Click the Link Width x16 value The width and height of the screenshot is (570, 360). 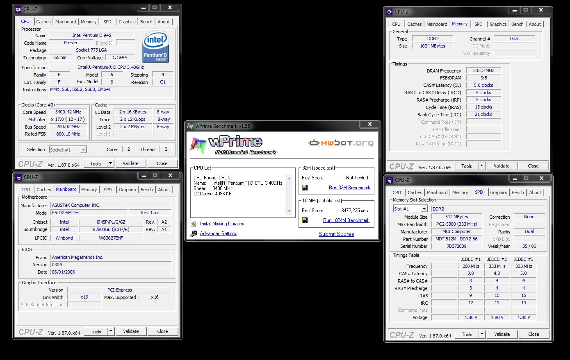[84, 297]
